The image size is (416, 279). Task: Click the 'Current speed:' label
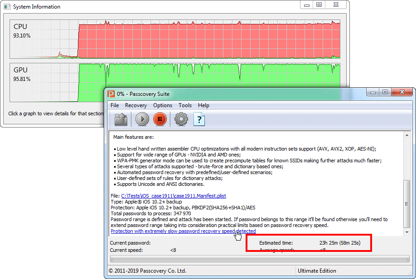pyautogui.click(x=126, y=250)
